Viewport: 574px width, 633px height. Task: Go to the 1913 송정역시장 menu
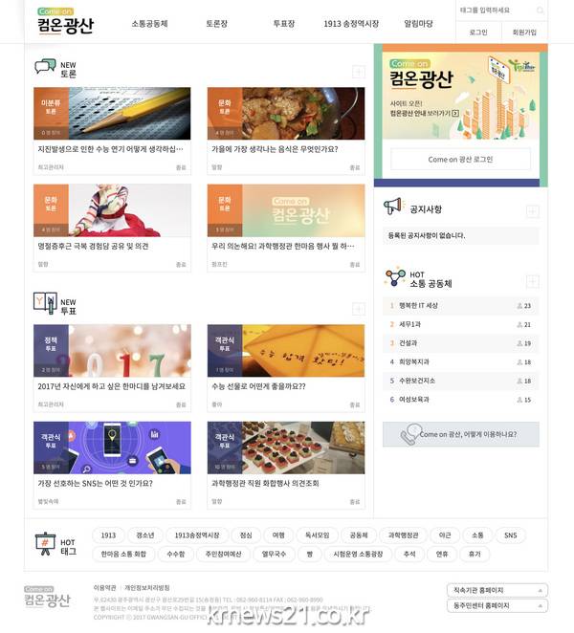pyautogui.click(x=351, y=22)
